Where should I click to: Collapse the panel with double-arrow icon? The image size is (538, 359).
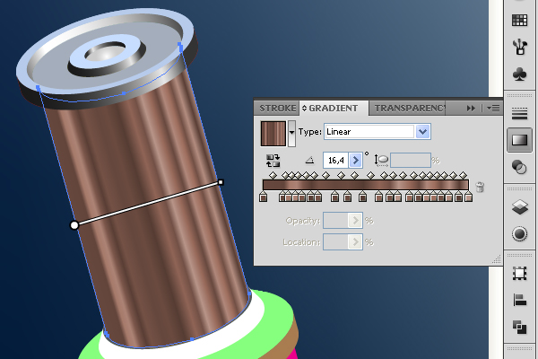tap(471, 109)
